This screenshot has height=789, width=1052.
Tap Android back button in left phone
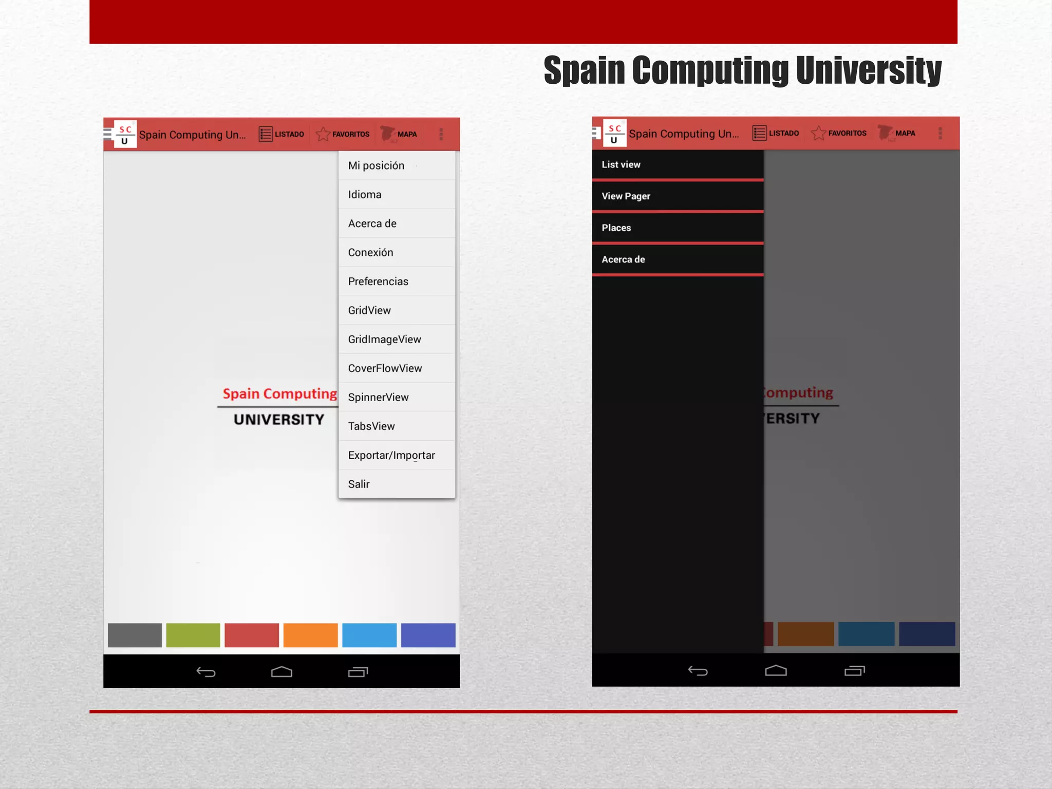tap(206, 672)
